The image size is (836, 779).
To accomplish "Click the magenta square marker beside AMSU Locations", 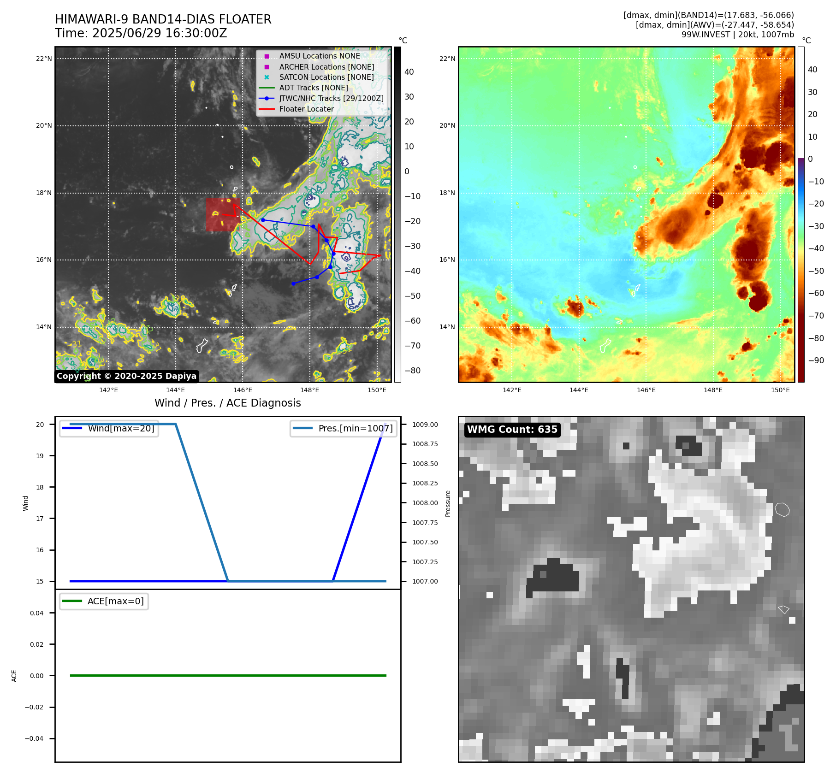I will click(x=267, y=56).
